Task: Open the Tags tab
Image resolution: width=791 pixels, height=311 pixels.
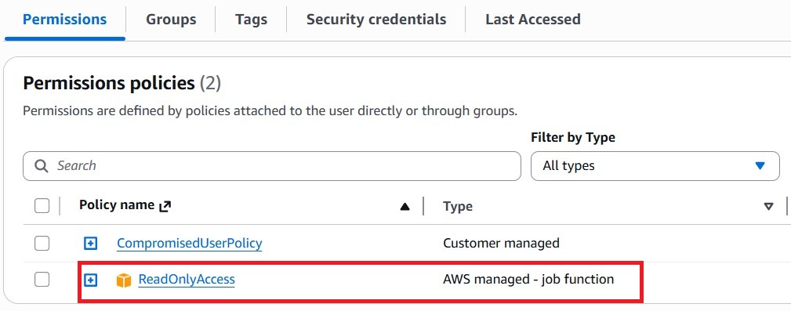Action: [251, 20]
